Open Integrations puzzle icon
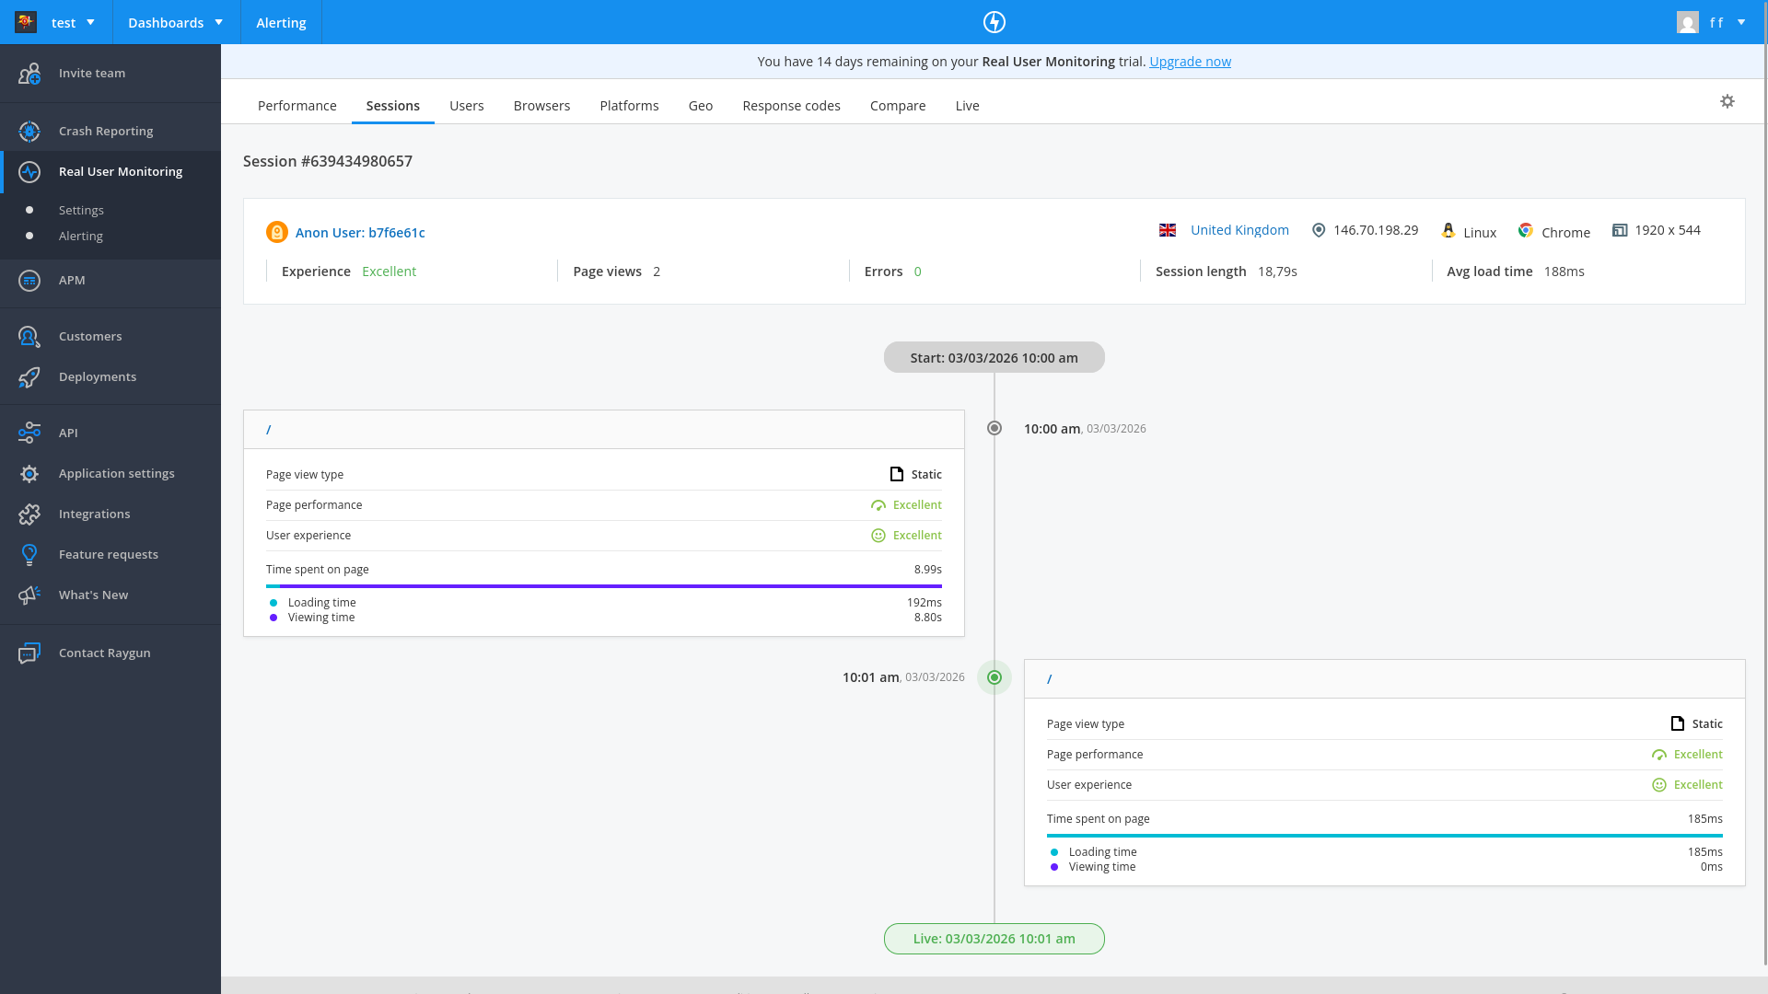This screenshot has height=994, width=1768. coord(29,514)
